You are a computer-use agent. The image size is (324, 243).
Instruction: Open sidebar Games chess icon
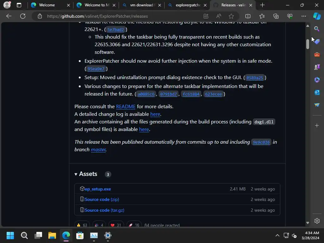click(317, 67)
